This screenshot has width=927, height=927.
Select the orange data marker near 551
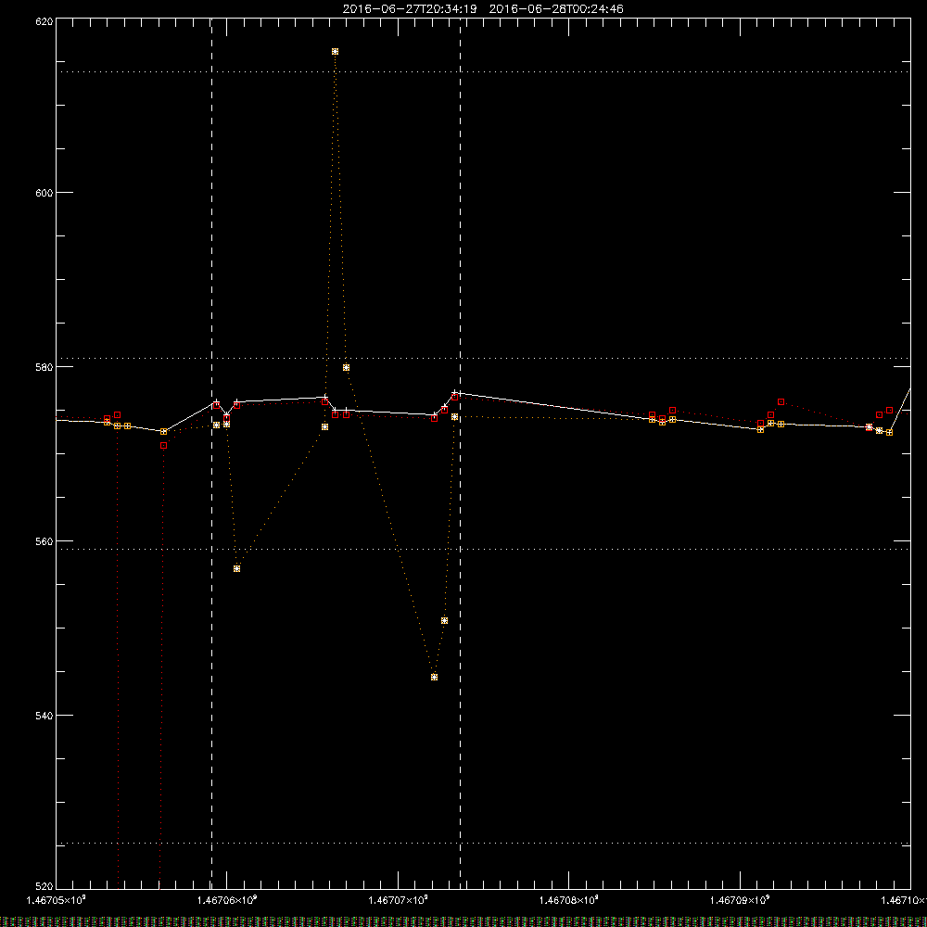pos(445,621)
